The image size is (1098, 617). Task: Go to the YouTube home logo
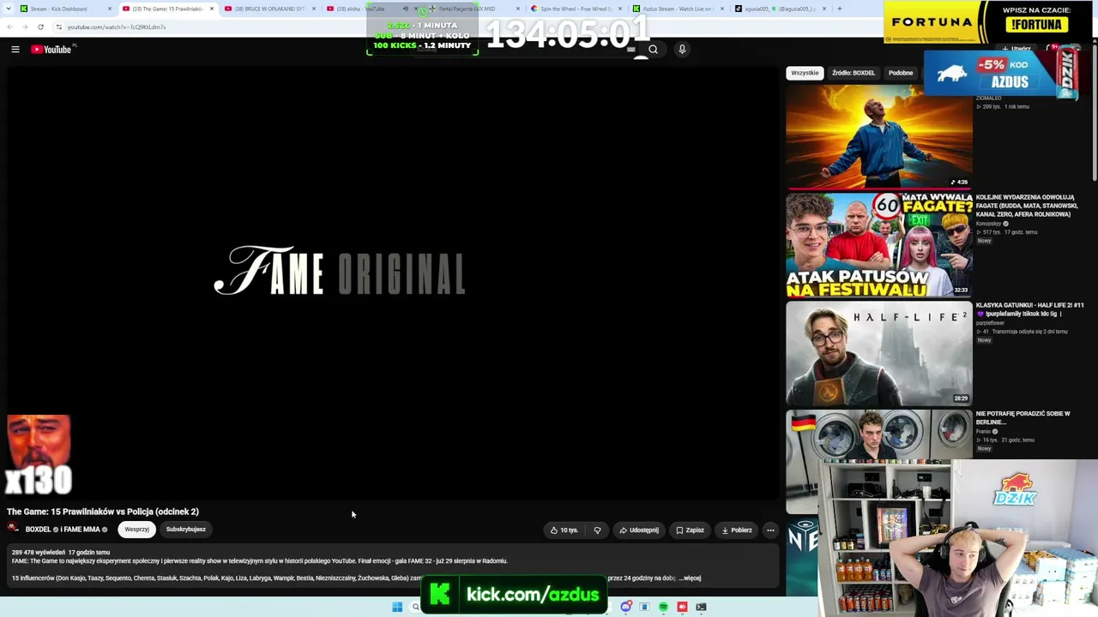pos(51,50)
